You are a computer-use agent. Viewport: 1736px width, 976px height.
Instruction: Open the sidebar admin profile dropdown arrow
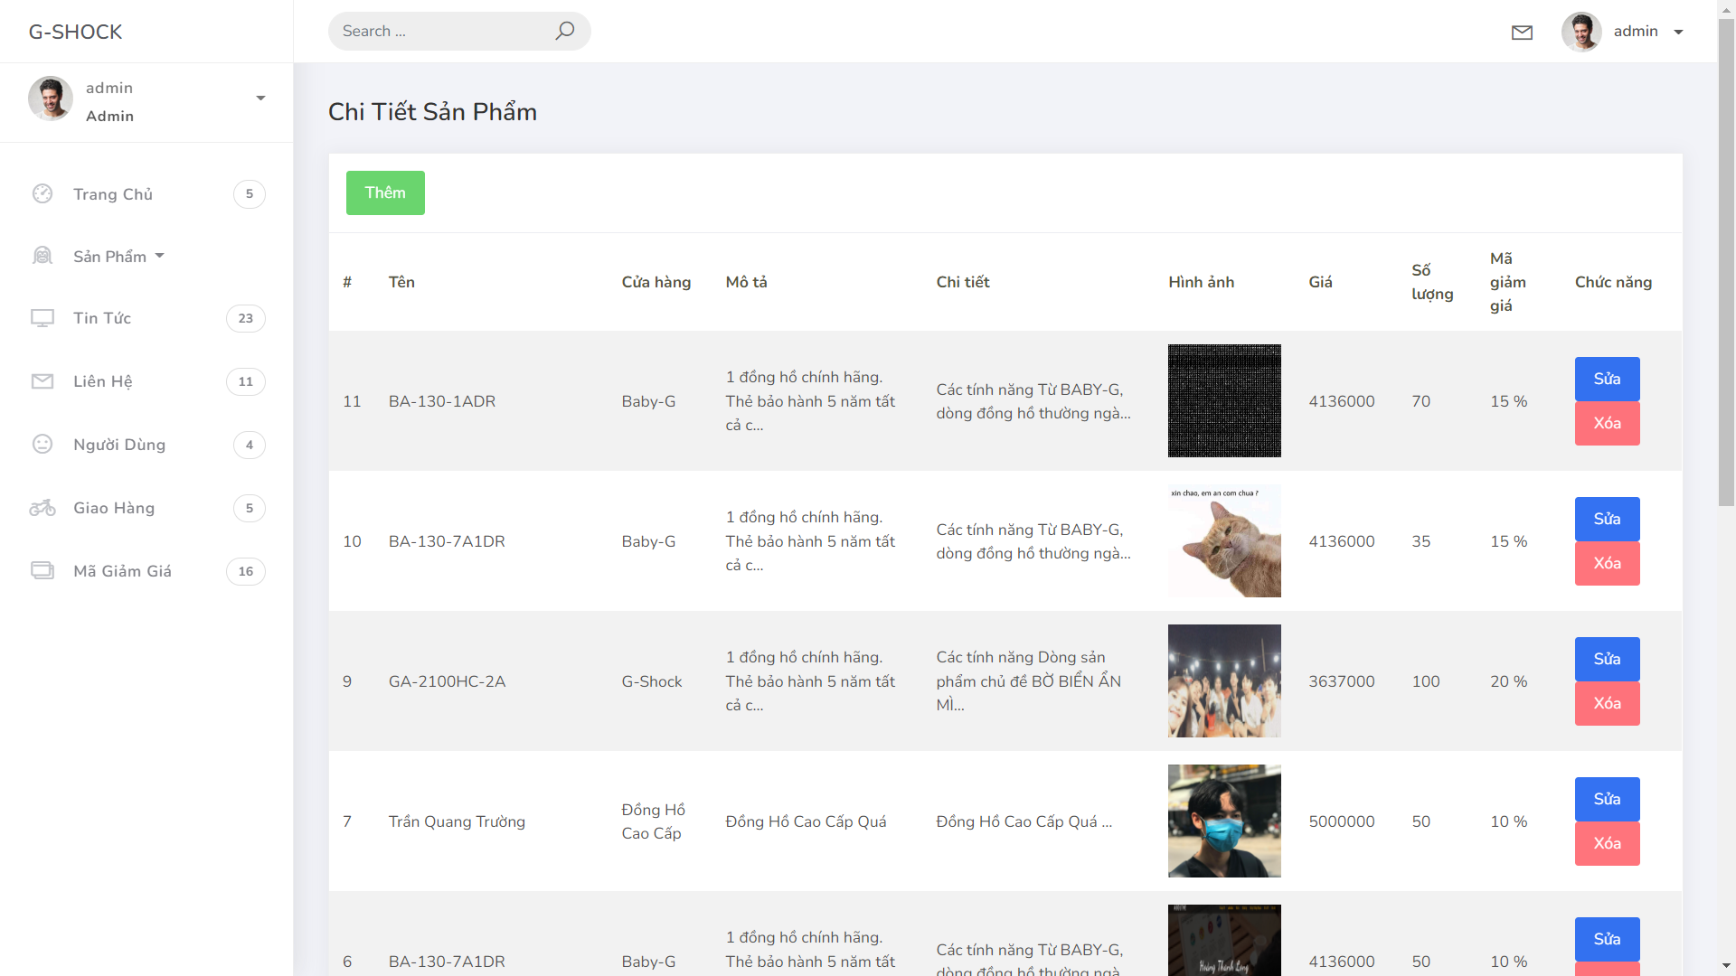point(260,99)
